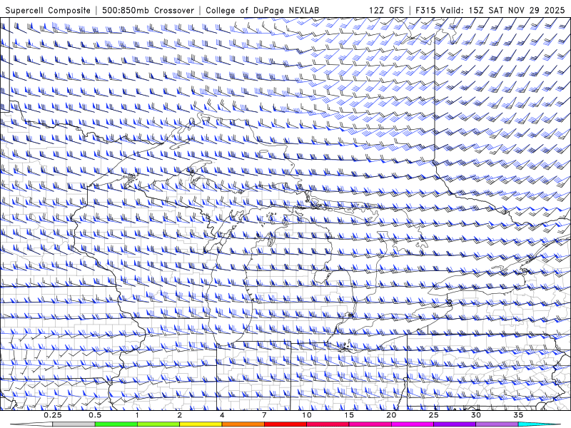
Task: Click the "12Z GFS" model run label
Action: 386,11
